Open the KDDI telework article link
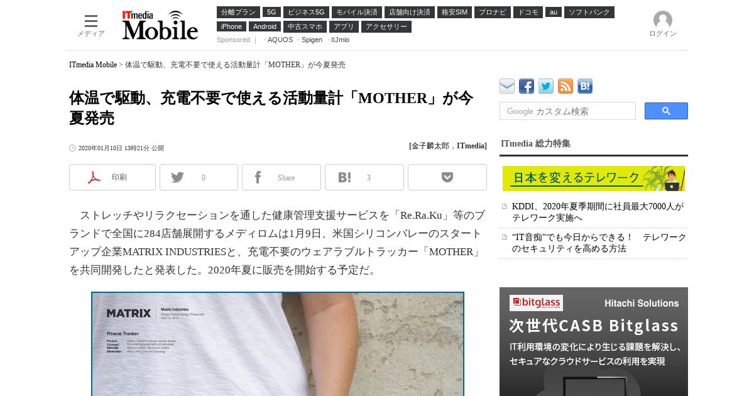754x396 pixels. coord(598,212)
